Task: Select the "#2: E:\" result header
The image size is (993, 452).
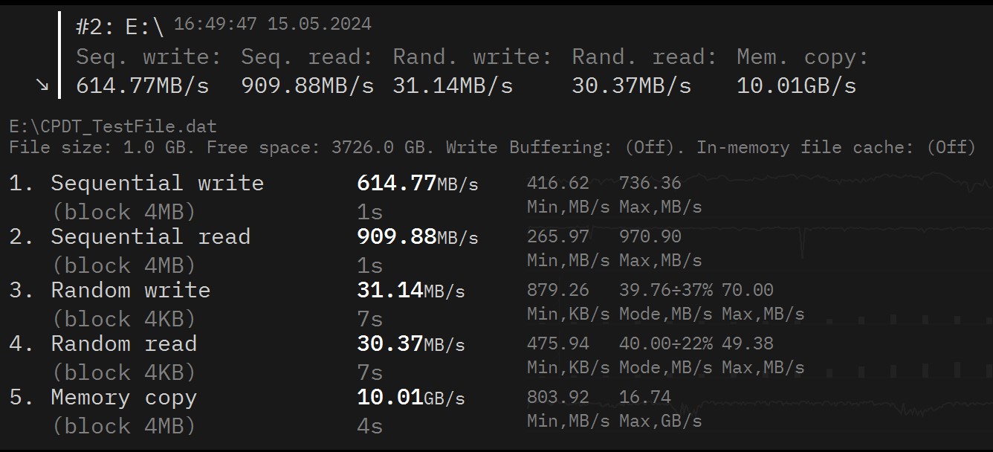Action: 119,28
